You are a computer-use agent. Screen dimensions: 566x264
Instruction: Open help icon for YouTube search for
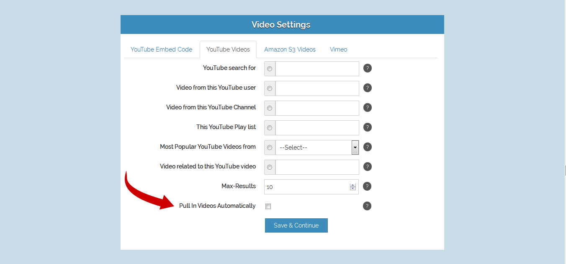tap(367, 68)
